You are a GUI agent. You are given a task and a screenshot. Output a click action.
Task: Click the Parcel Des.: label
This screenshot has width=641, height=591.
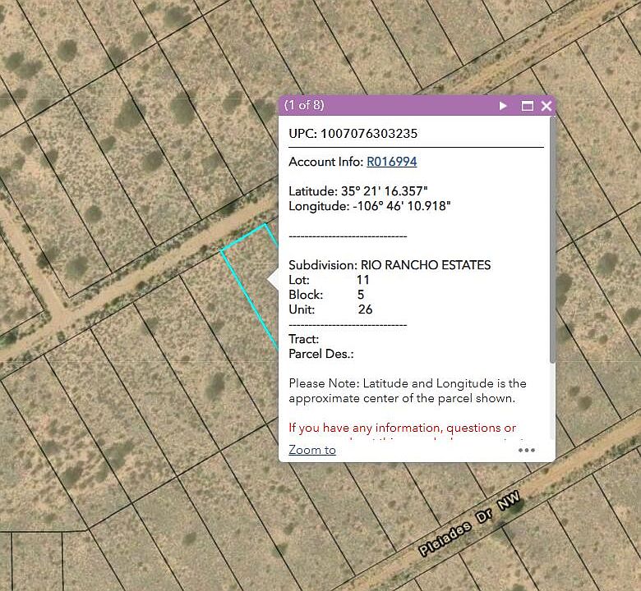(x=321, y=354)
